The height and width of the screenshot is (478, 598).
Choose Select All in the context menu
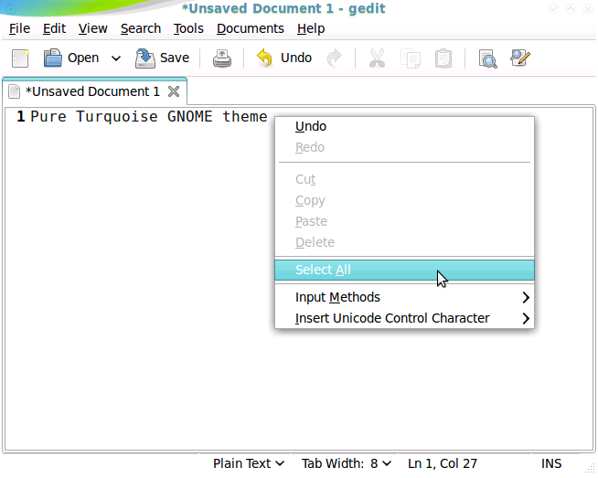[x=405, y=270]
